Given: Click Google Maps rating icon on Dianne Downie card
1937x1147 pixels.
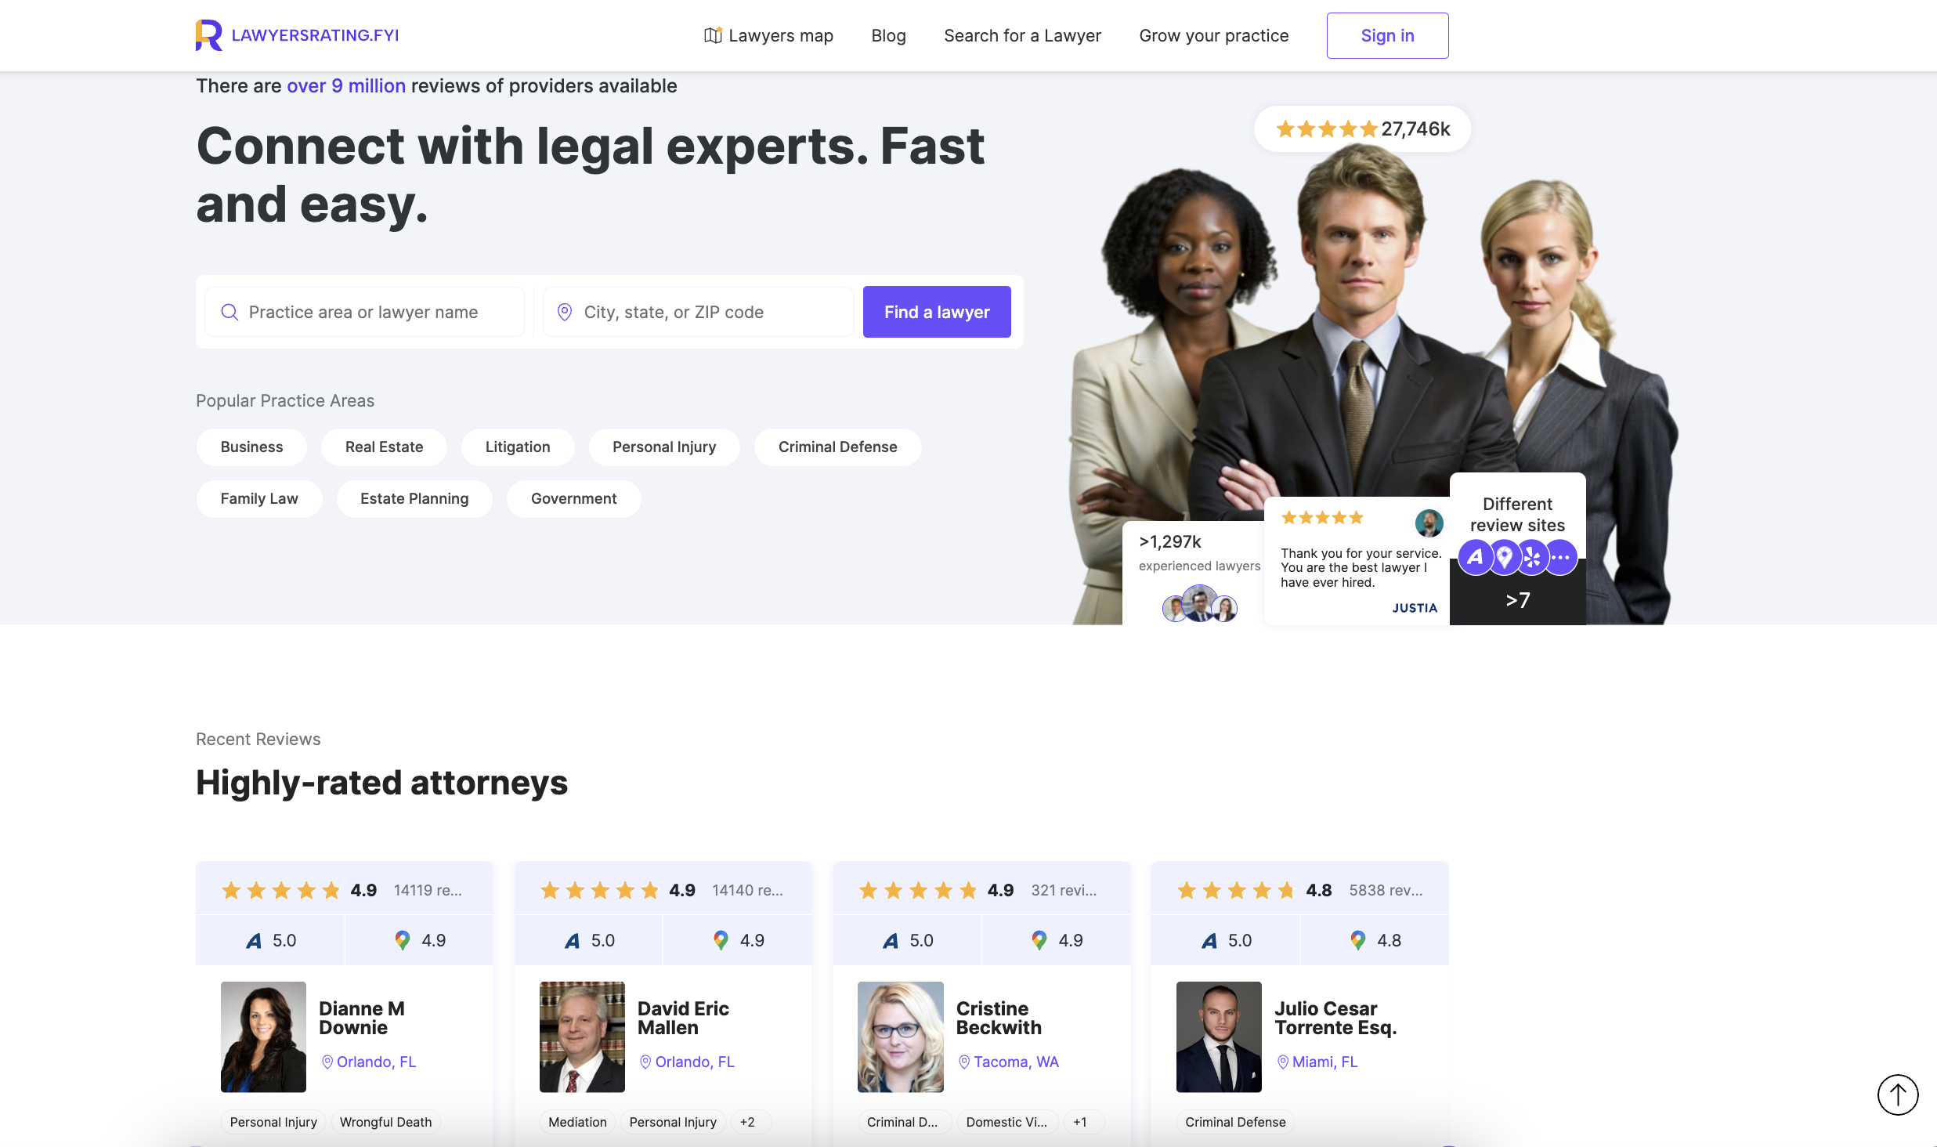Looking at the screenshot, I should (403, 940).
